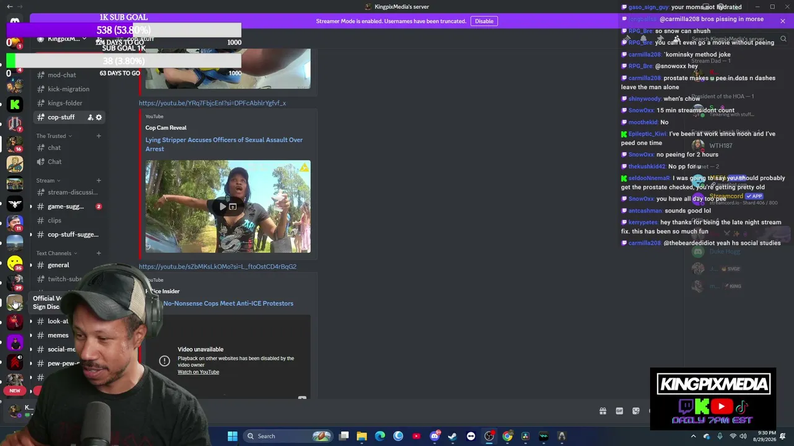Collapse the Stream category

48,180
